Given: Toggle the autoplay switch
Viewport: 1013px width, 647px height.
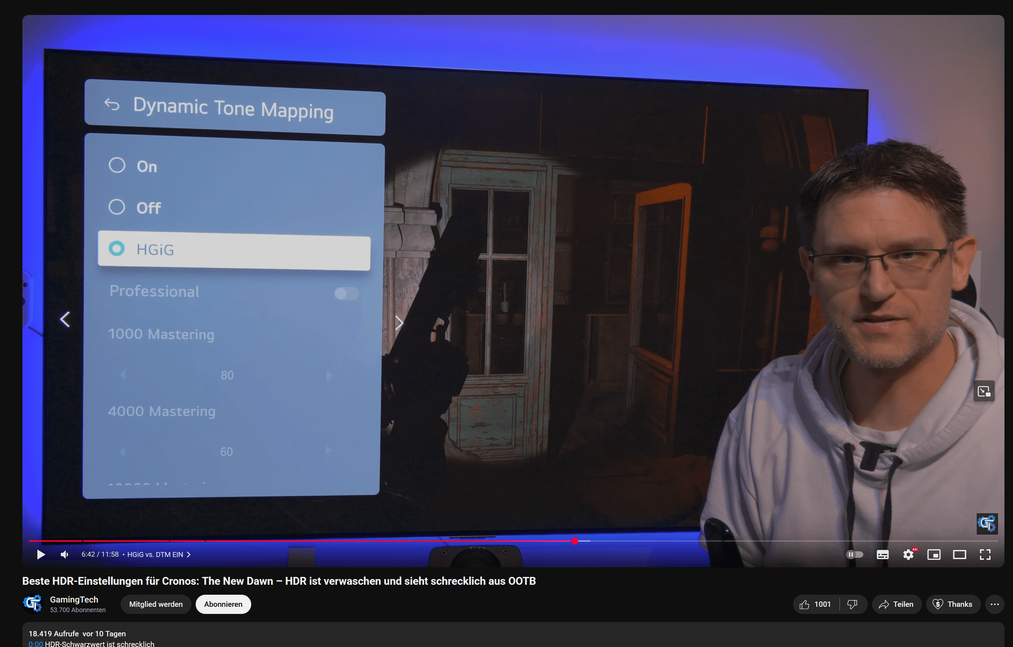Looking at the screenshot, I should [854, 555].
